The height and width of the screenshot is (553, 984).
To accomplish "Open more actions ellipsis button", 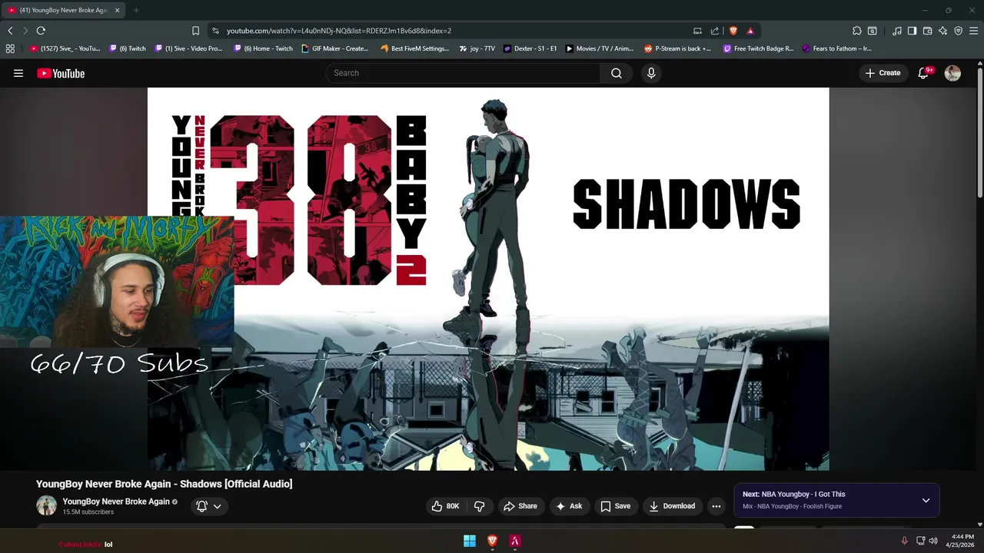I will coord(716,506).
